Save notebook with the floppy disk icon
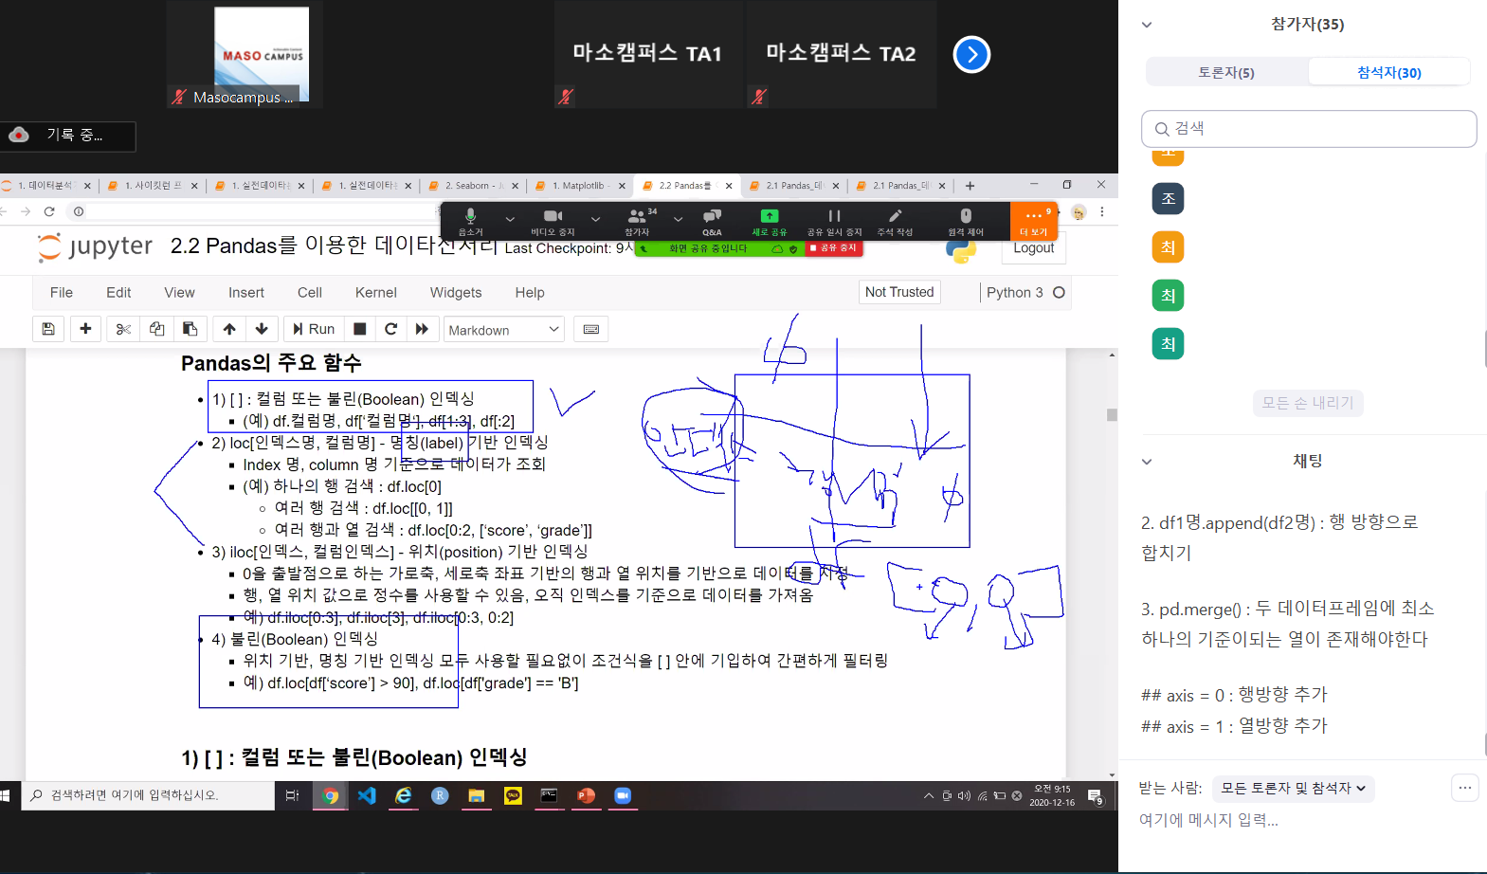The height and width of the screenshot is (874, 1487). (48, 329)
